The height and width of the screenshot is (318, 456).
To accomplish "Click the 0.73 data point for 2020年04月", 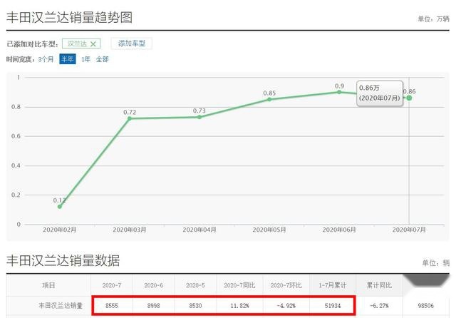I will coord(199,117).
